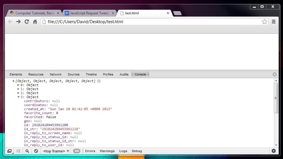Open a new browser tab
This screenshot has width=283, height=159.
tap(177, 13)
